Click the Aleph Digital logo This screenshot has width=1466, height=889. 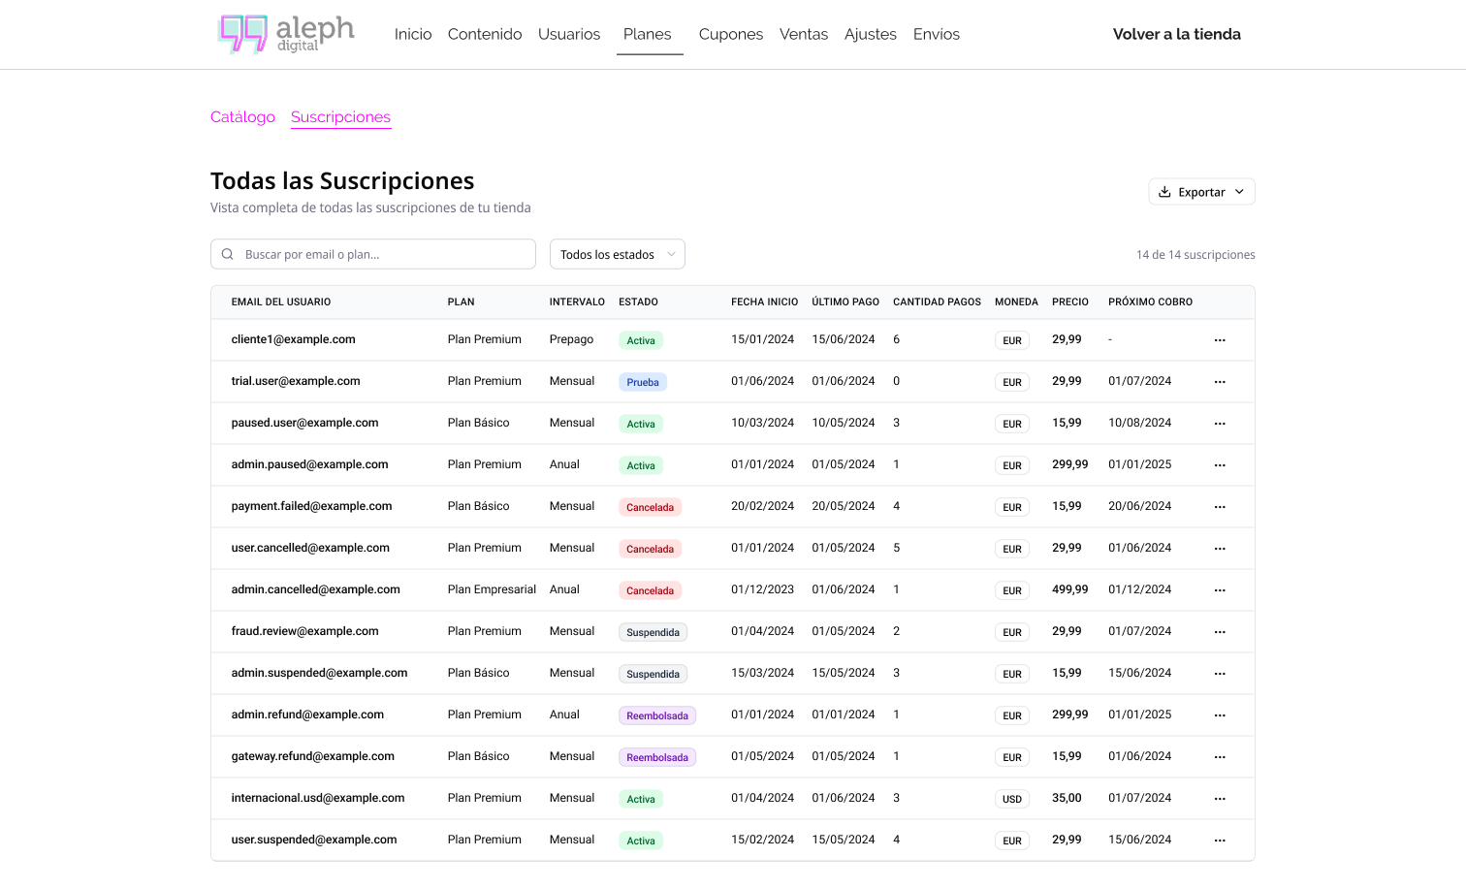pyautogui.click(x=286, y=34)
